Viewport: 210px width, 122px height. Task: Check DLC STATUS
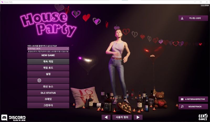(x=48, y=93)
